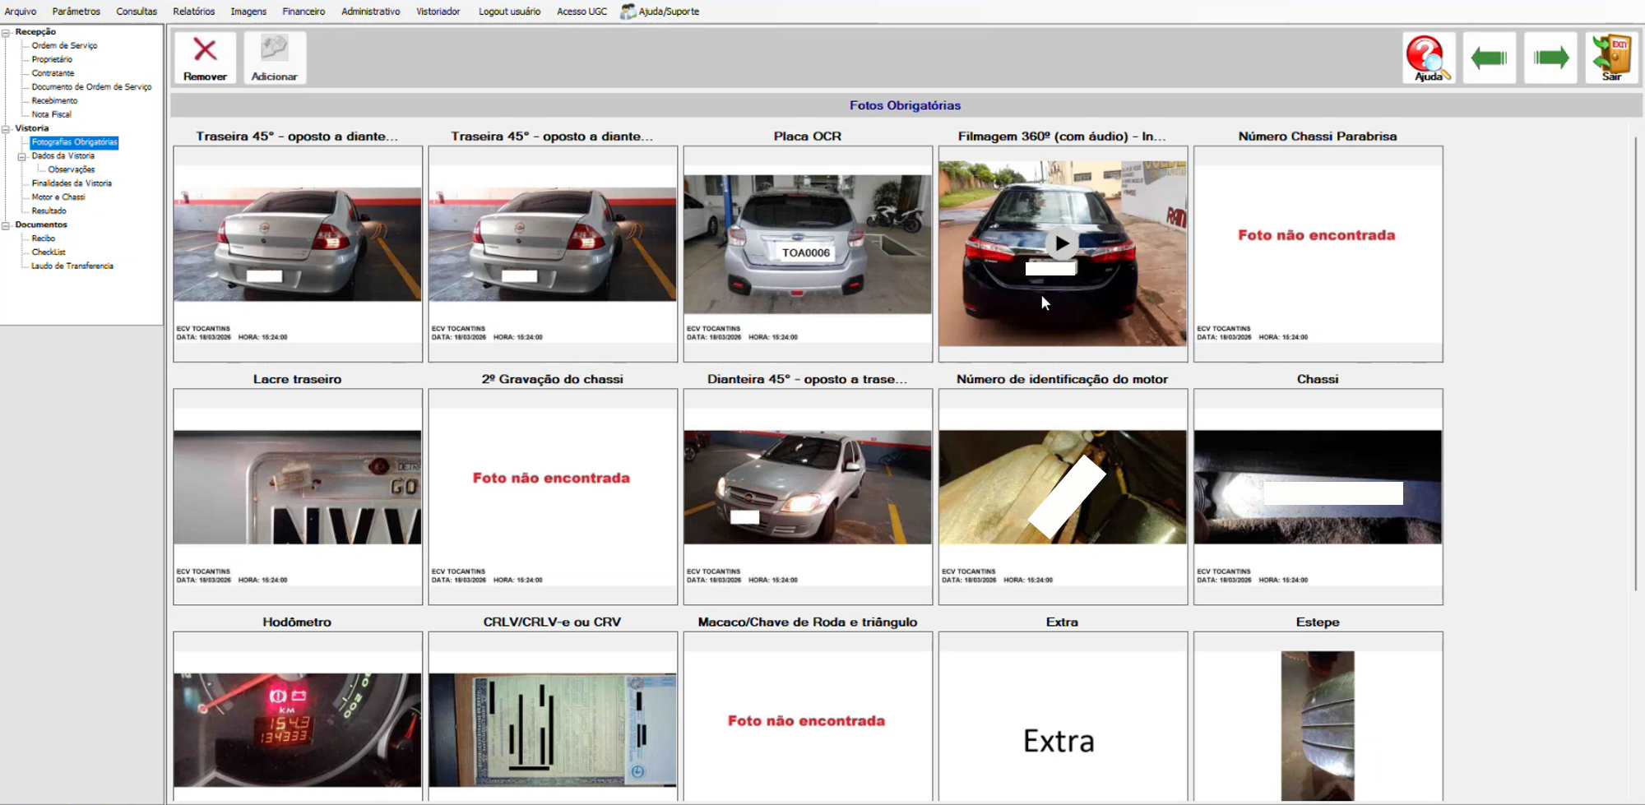1645x805 pixels.
Task: Select Proprietário tree item
Action: 52,59
